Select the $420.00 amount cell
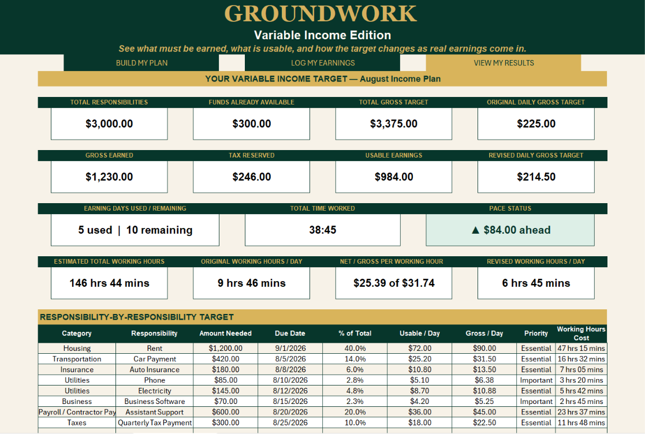This screenshot has height=434, width=645. (x=225, y=359)
